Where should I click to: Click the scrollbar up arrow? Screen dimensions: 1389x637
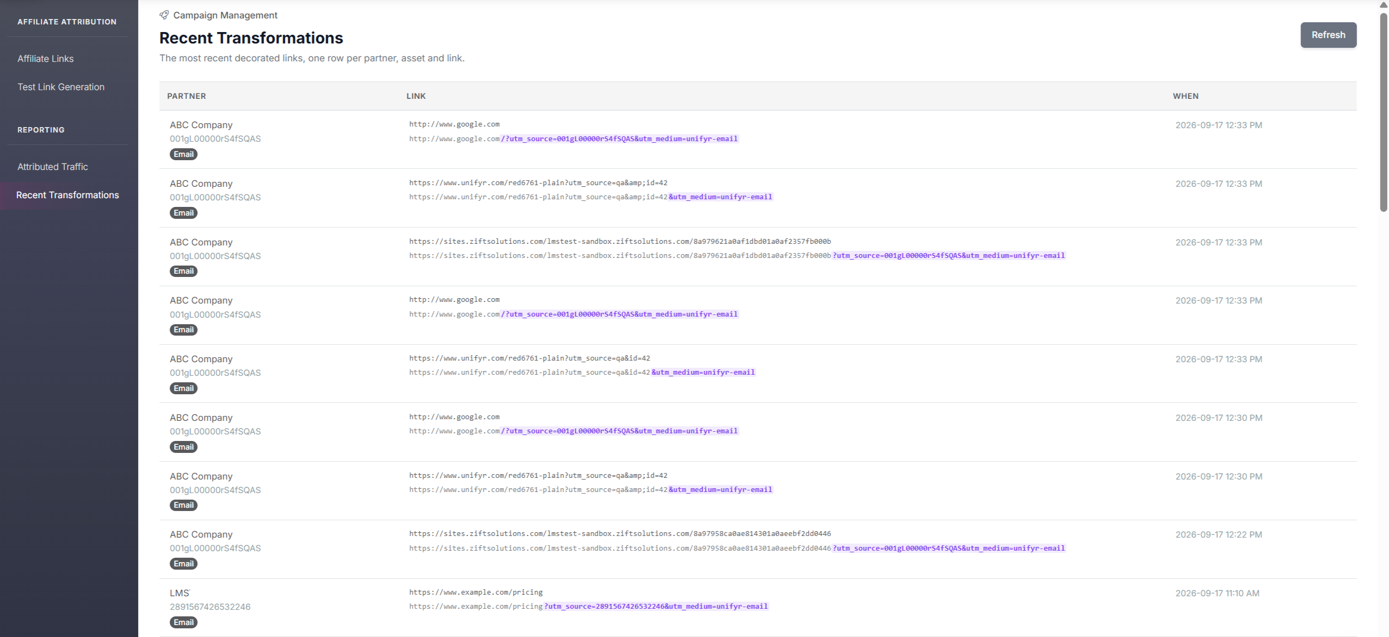tap(1384, 5)
